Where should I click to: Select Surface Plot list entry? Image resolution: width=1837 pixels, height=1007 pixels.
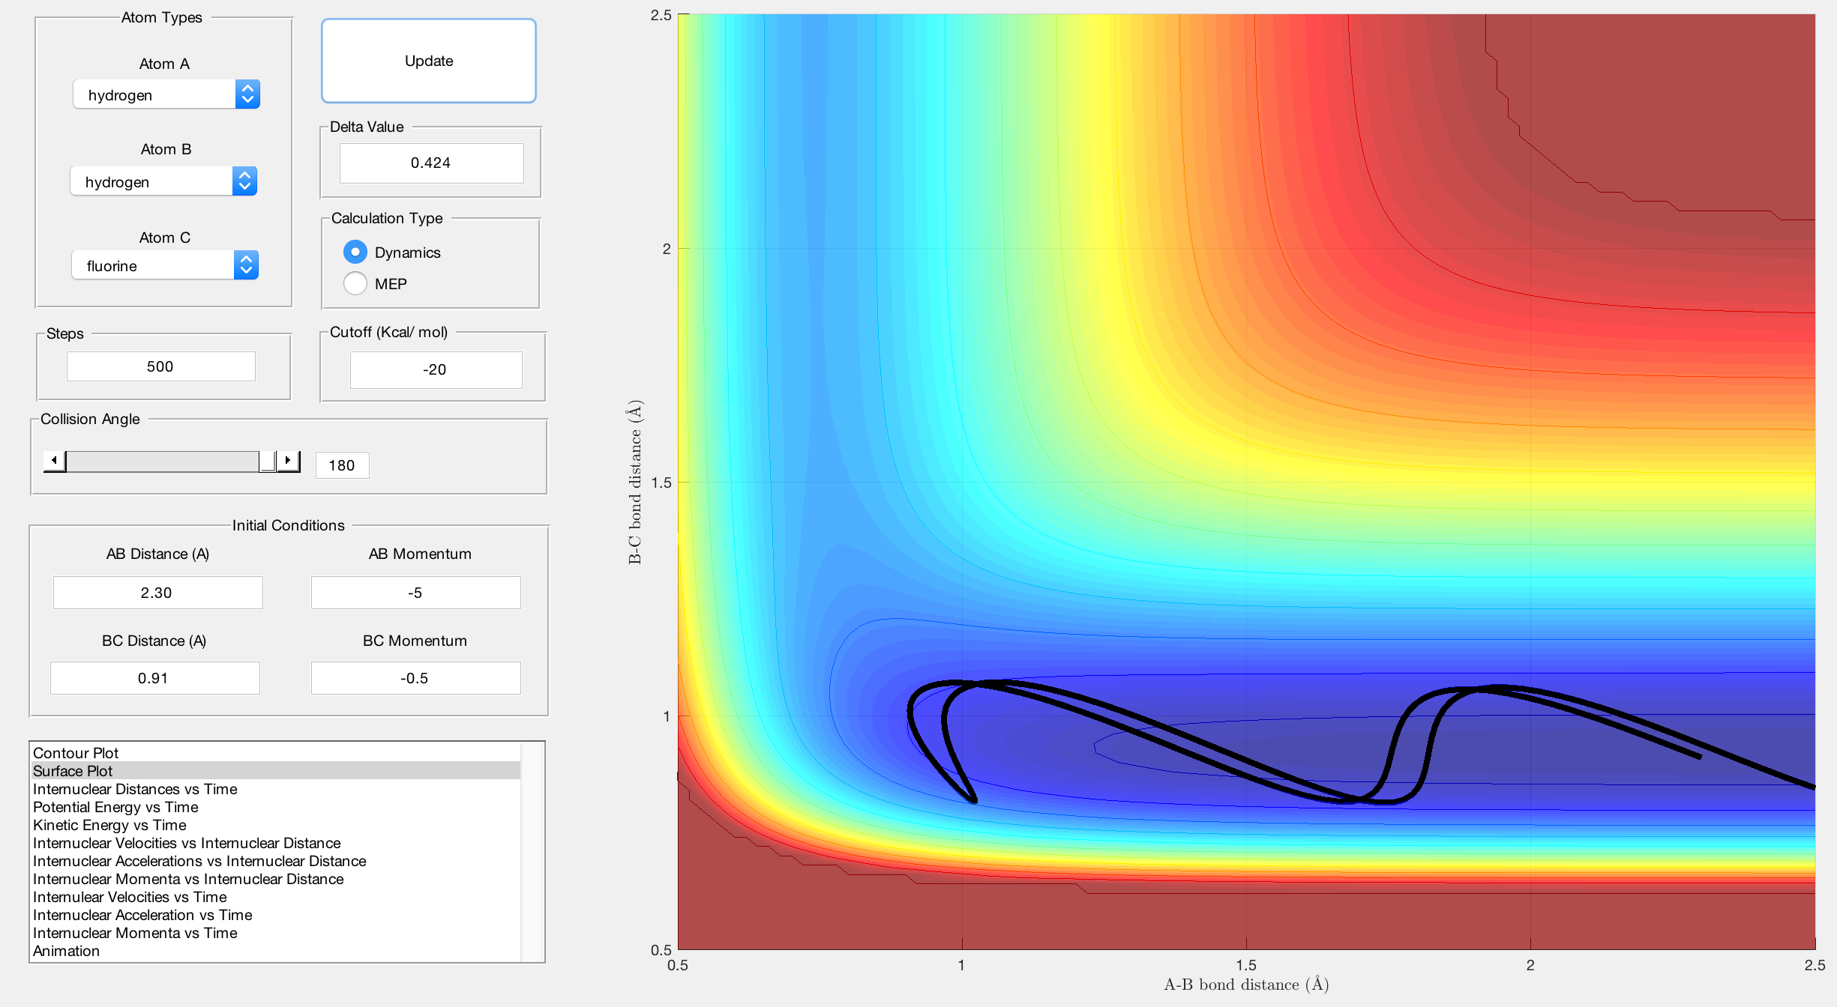point(73,771)
